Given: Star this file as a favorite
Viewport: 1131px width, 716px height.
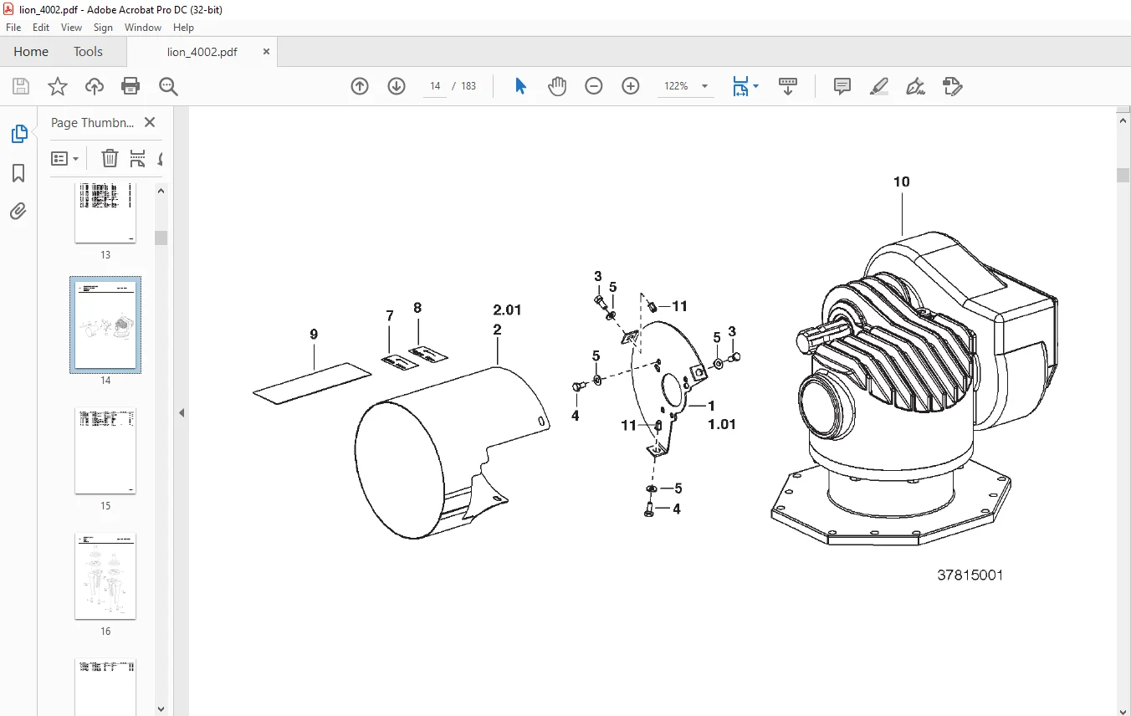Looking at the screenshot, I should (58, 86).
